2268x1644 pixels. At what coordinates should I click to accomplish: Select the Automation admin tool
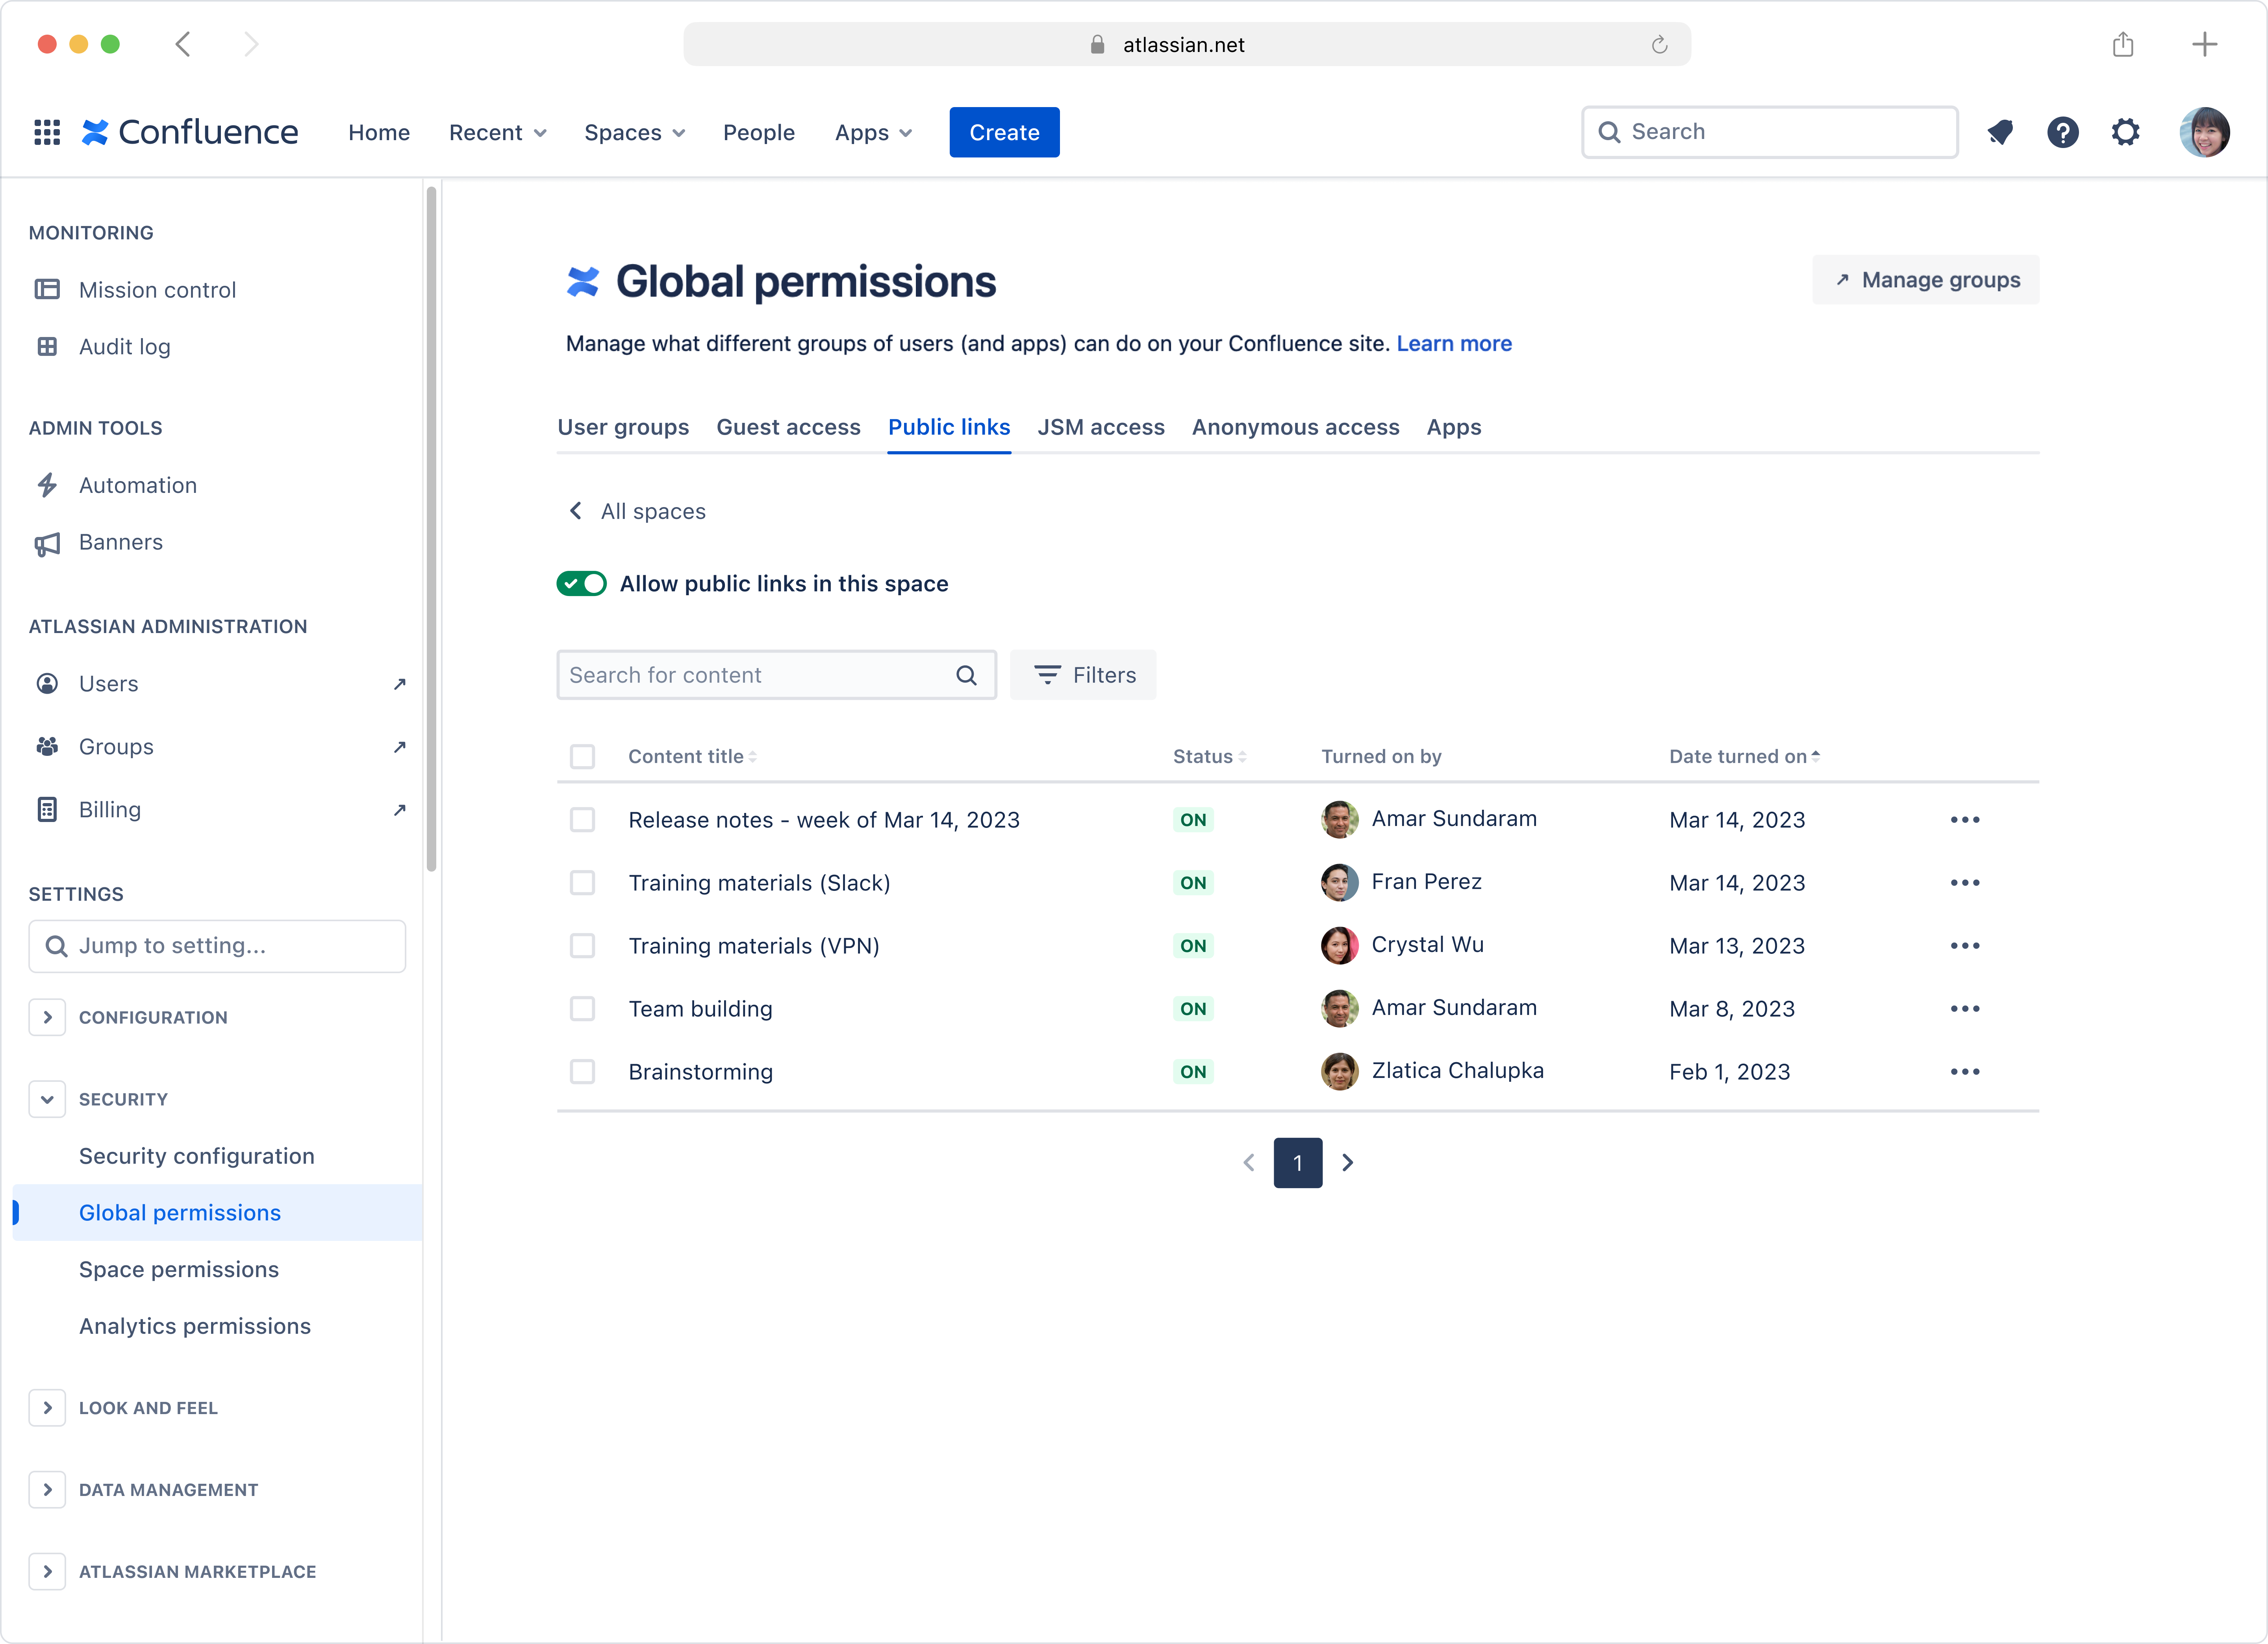click(x=138, y=485)
